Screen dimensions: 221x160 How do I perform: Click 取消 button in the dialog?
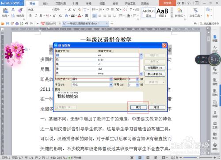pos(157,107)
